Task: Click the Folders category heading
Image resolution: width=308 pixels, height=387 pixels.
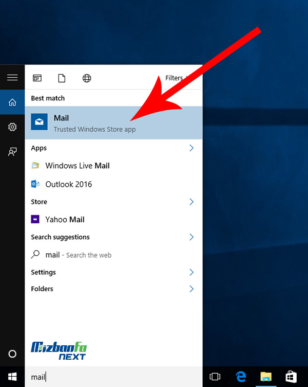Action: (x=42, y=289)
